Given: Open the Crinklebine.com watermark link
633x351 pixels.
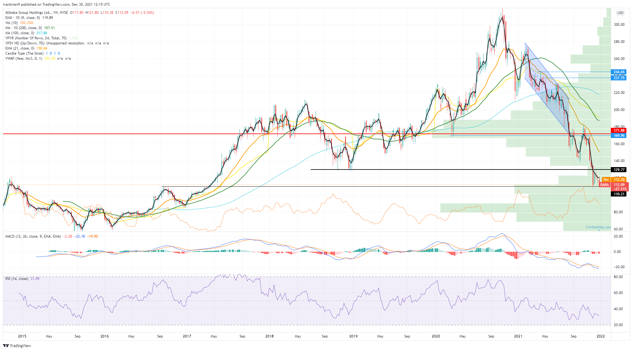Looking at the screenshot, I should coord(598,227).
